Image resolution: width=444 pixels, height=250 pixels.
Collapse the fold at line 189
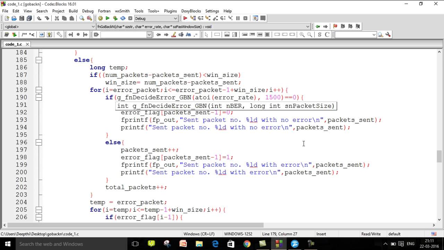pos(39,90)
